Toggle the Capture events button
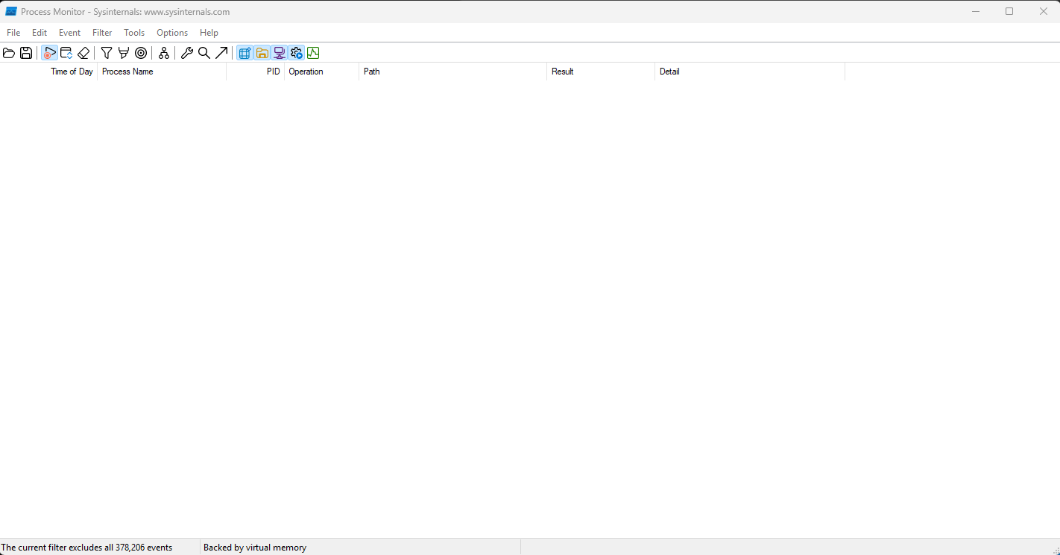This screenshot has width=1060, height=555. point(49,53)
